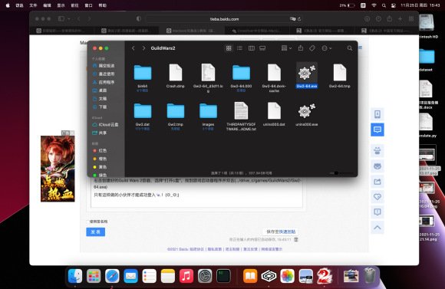
Task: Go back in the GuildWars2 Finder window
Action: 133,48
